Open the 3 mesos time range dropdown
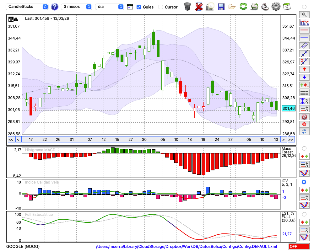314x251 pixels. (x=76, y=7)
